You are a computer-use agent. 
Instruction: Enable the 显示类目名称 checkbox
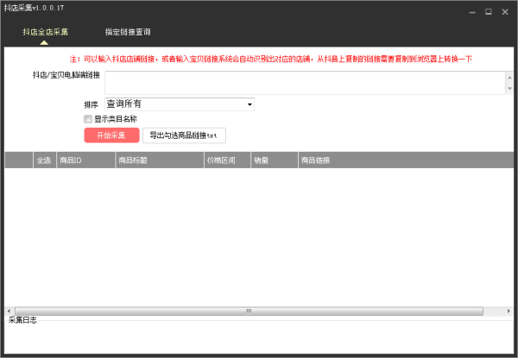[x=88, y=119]
